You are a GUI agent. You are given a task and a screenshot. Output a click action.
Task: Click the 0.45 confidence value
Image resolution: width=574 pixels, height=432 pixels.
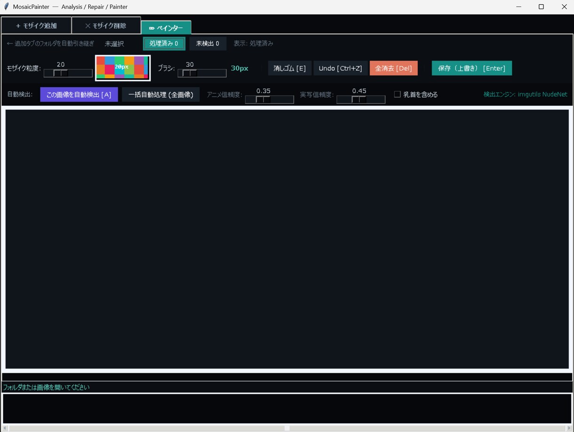(359, 91)
